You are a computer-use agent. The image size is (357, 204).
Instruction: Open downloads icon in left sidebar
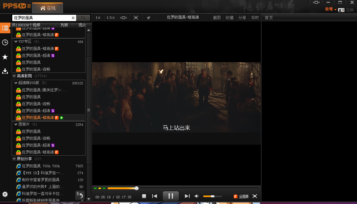pos(5,71)
